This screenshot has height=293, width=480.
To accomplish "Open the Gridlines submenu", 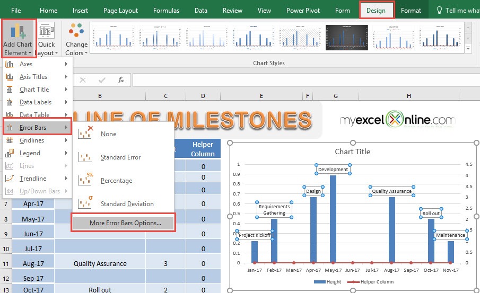I will [37, 140].
